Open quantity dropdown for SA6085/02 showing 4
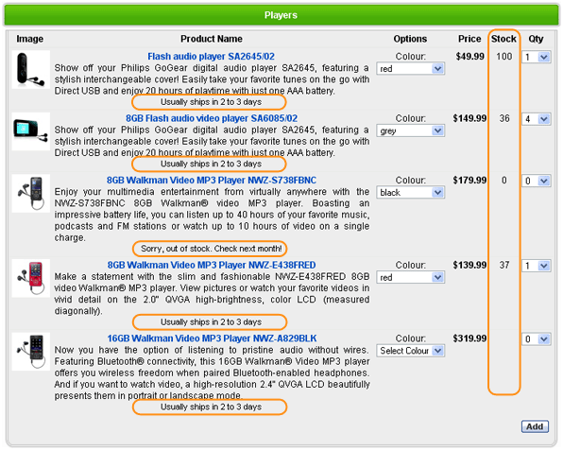 click(x=536, y=119)
